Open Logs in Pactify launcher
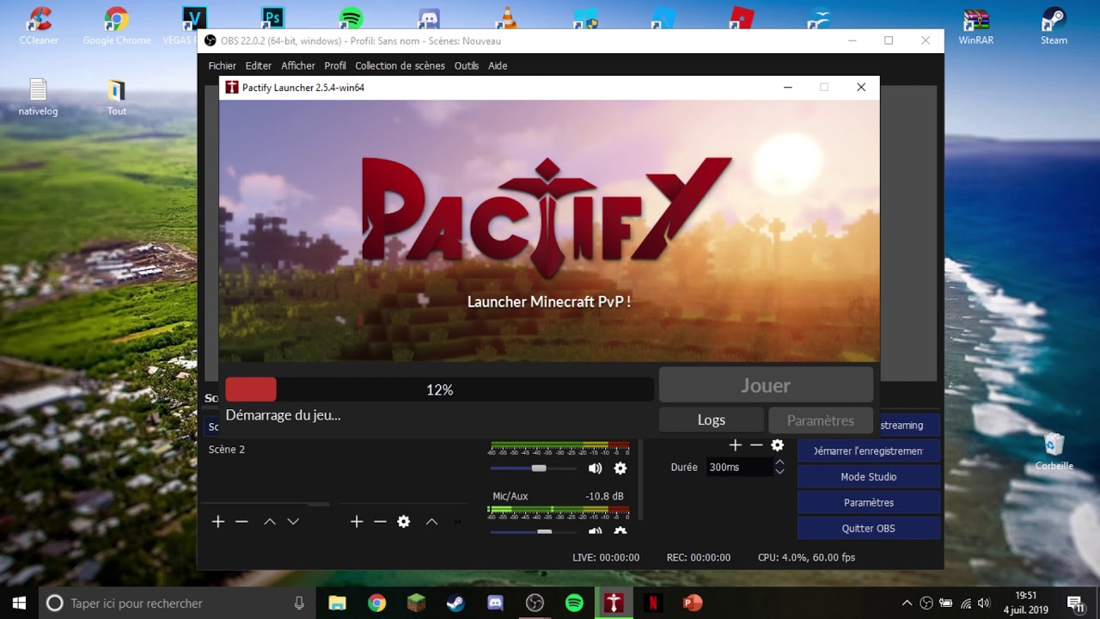1100x619 pixels. coord(712,420)
